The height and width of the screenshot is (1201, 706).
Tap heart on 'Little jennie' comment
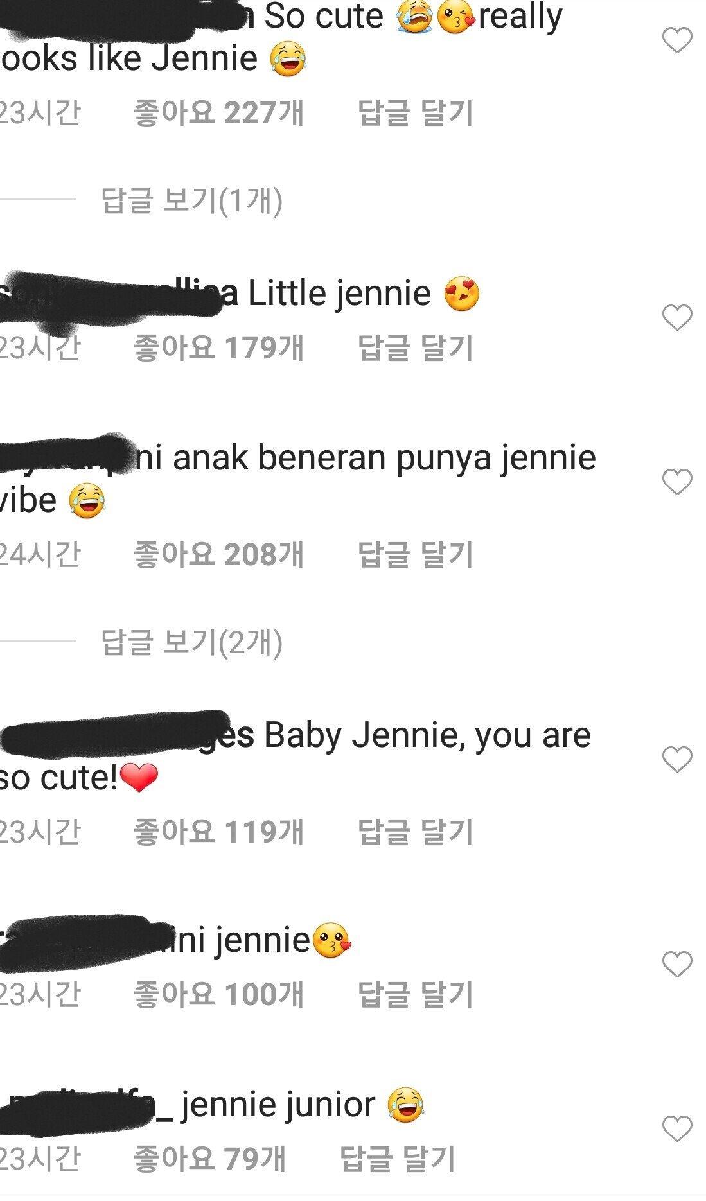[677, 318]
